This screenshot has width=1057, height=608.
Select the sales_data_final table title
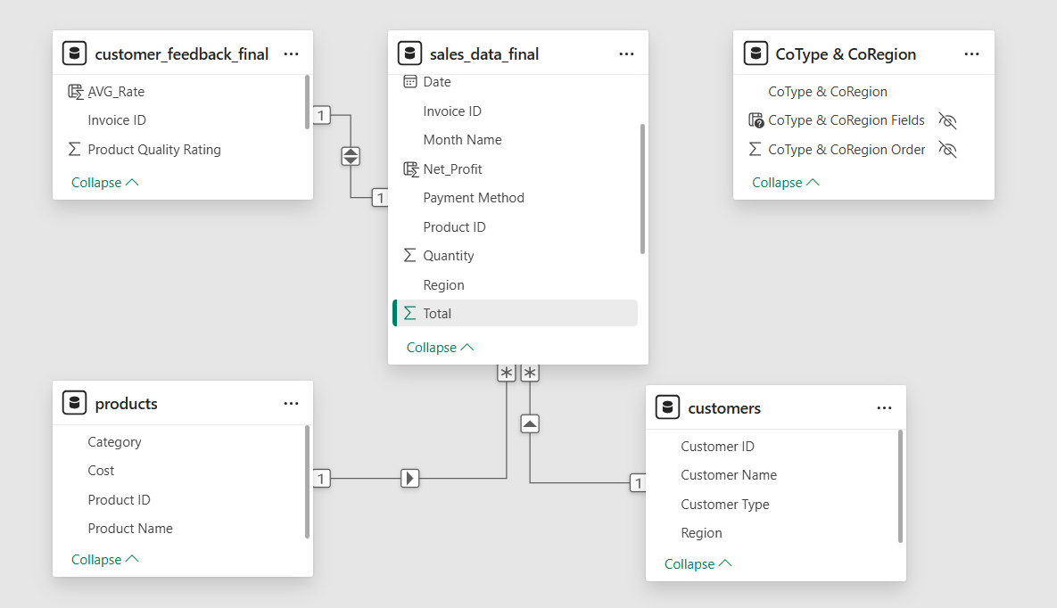(484, 53)
